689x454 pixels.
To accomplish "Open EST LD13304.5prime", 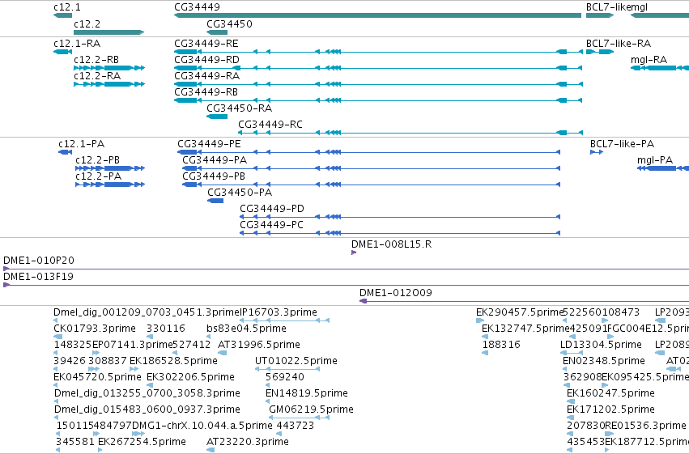I will (x=601, y=345).
